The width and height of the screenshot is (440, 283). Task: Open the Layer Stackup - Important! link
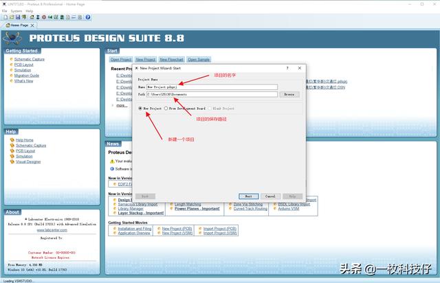pyautogui.click(x=140, y=213)
